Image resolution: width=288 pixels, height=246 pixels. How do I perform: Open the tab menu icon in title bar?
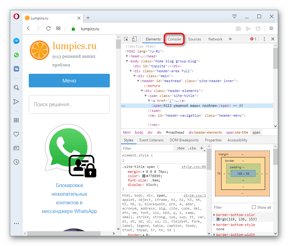point(234,16)
